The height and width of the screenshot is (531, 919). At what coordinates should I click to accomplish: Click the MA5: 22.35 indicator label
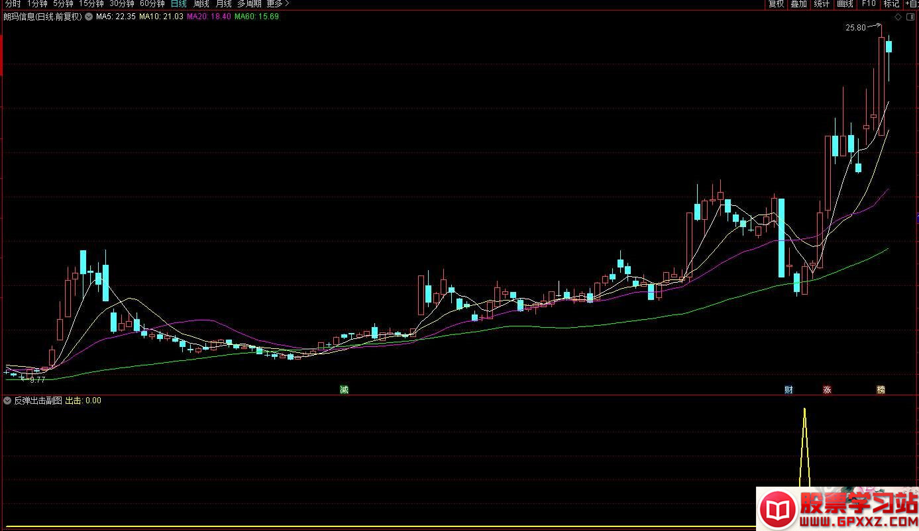tap(116, 17)
